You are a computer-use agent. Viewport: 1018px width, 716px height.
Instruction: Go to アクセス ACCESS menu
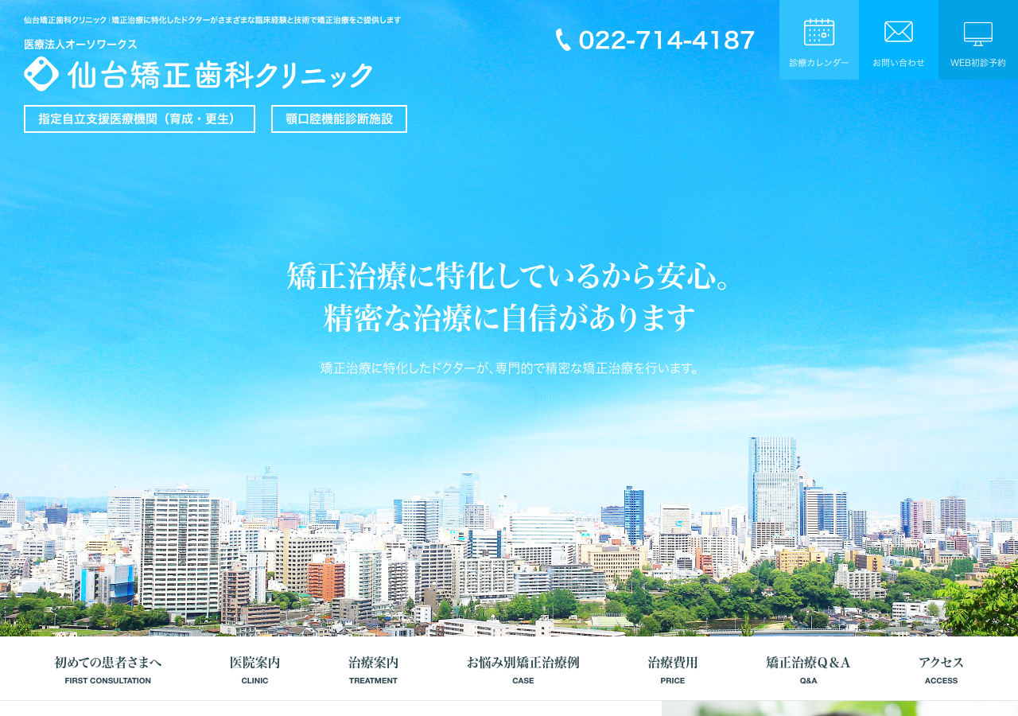pyautogui.click(x=941, y=669)
